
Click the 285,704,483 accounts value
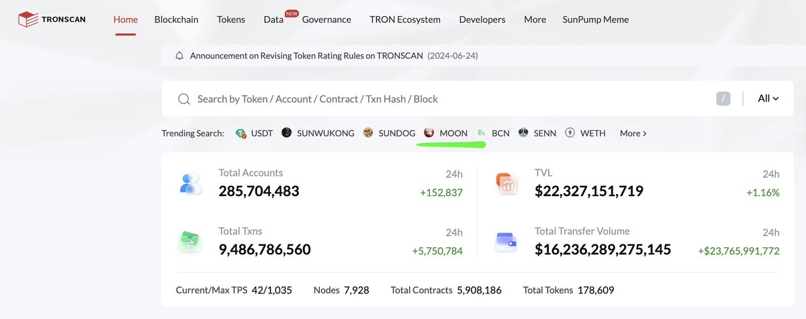(259, 191)
